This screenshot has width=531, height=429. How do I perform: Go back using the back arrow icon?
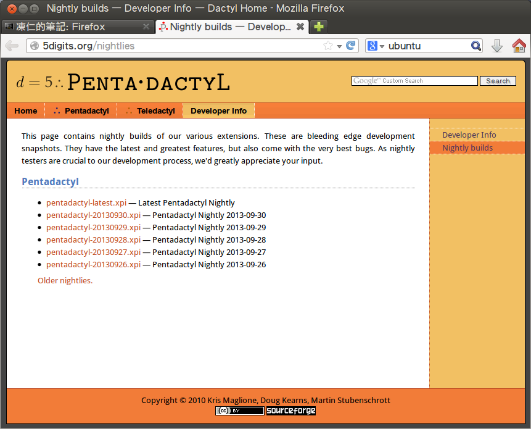coord(12,45)
